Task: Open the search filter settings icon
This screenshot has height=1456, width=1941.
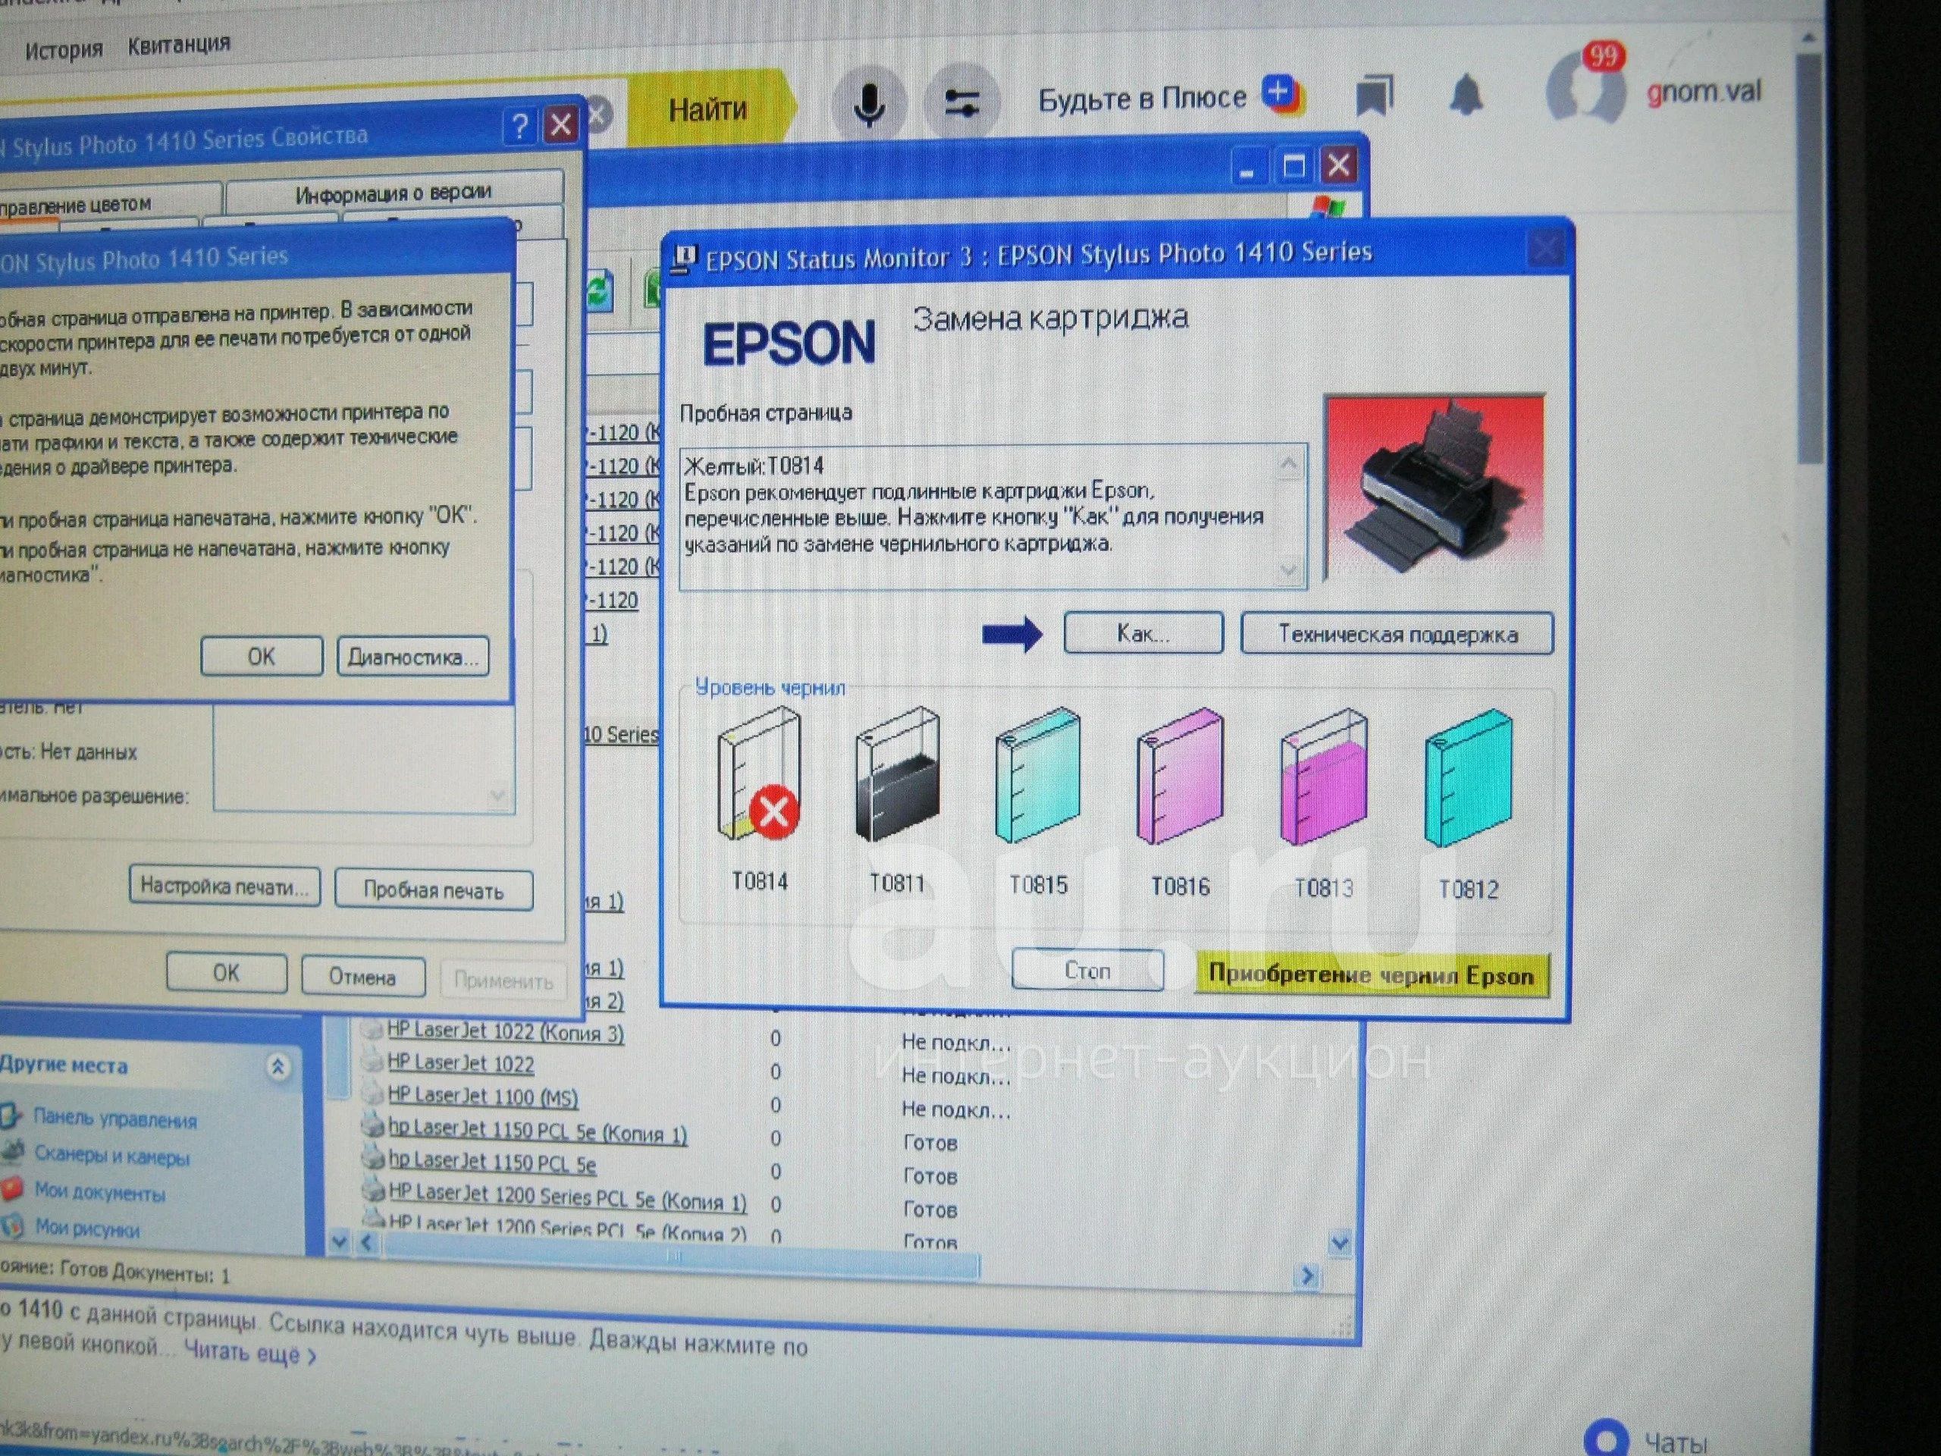Action: click(x=961, y=105)
